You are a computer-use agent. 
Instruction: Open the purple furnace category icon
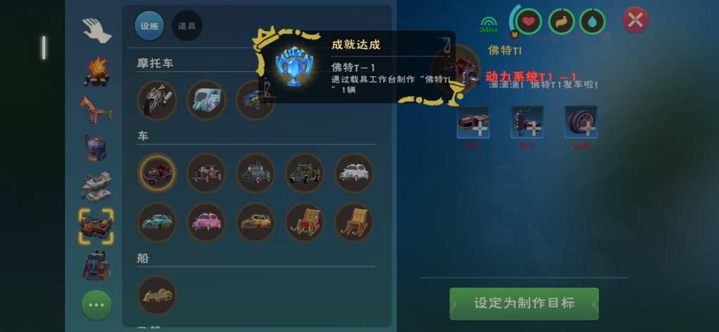click(x=96, y=148)
